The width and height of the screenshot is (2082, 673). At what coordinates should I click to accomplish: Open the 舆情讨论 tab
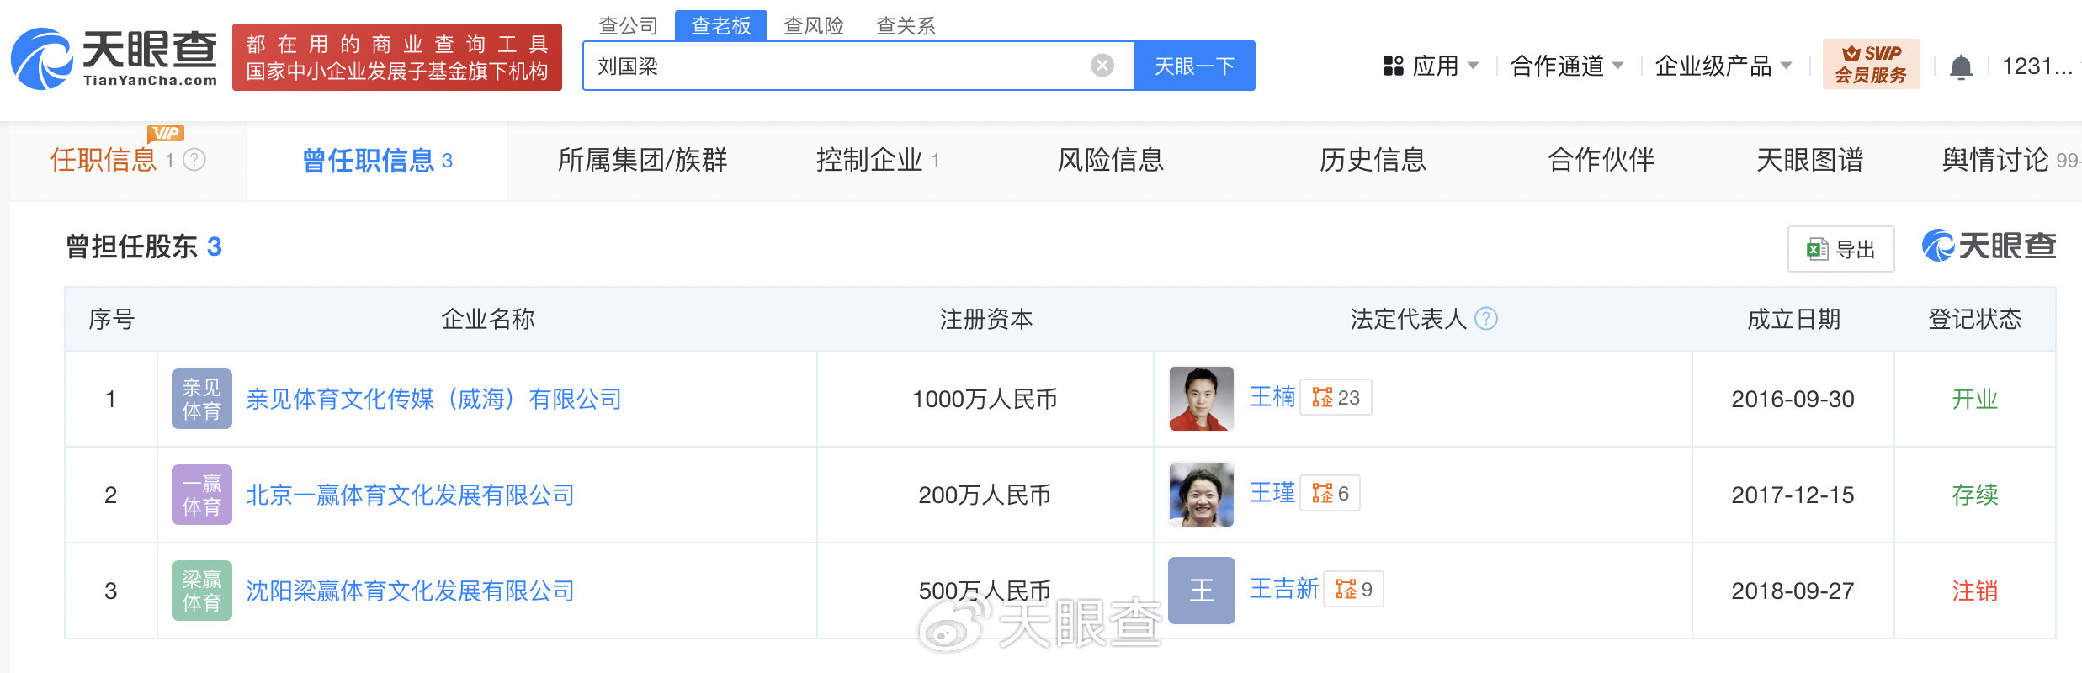tap(2010, 160)
